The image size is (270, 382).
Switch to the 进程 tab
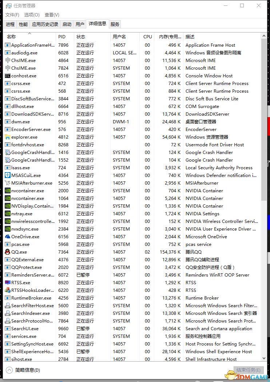click(x=10, y=24)
